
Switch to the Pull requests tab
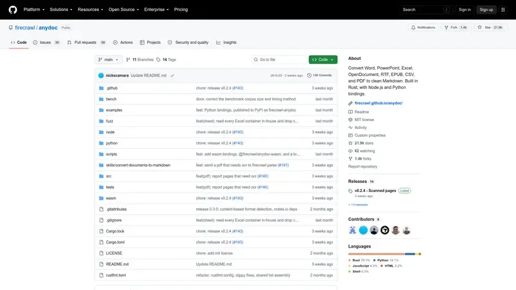coord(86,43)
